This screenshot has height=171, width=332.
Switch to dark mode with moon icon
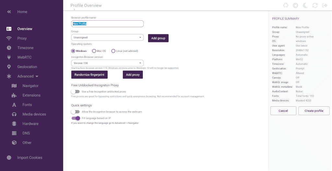click(x=305, y=5)
